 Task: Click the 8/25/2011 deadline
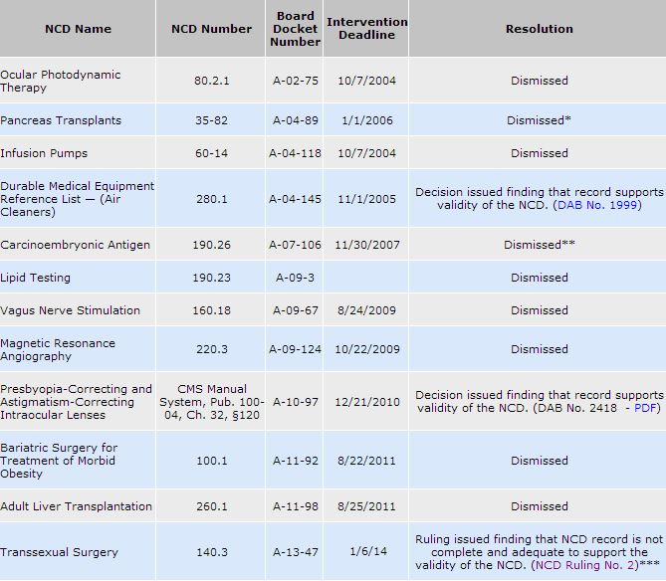(367, 506)
